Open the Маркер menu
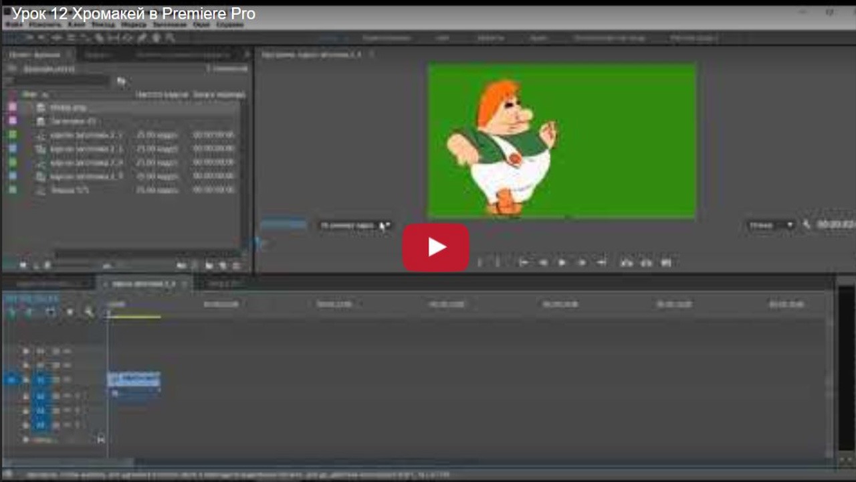This screenshot has height=482, width=856. [134, 25]
